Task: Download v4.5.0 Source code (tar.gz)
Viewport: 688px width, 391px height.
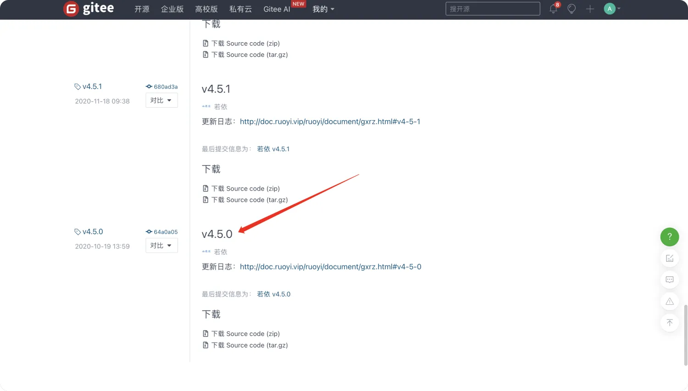Action: [250, 345]
